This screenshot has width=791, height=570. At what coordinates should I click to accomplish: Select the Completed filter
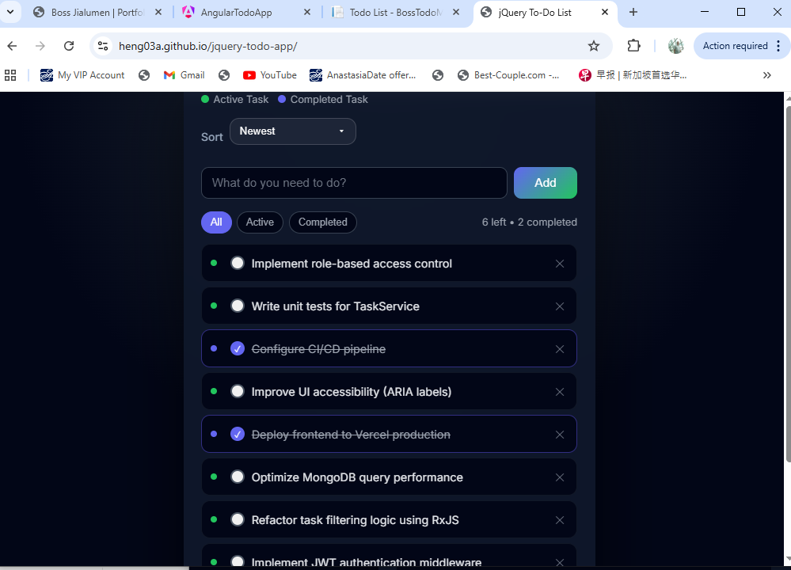point(322,222)
